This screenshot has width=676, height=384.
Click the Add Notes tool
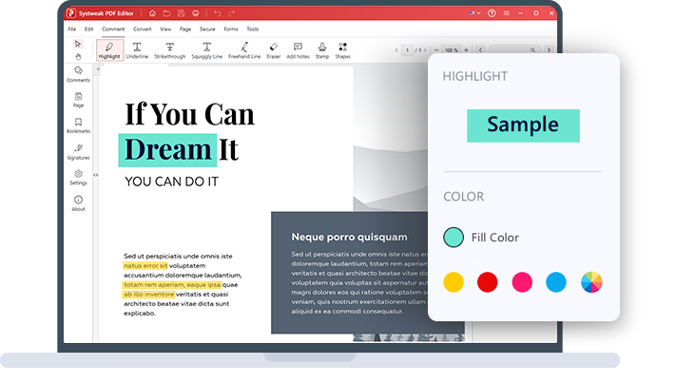point(298,50)
